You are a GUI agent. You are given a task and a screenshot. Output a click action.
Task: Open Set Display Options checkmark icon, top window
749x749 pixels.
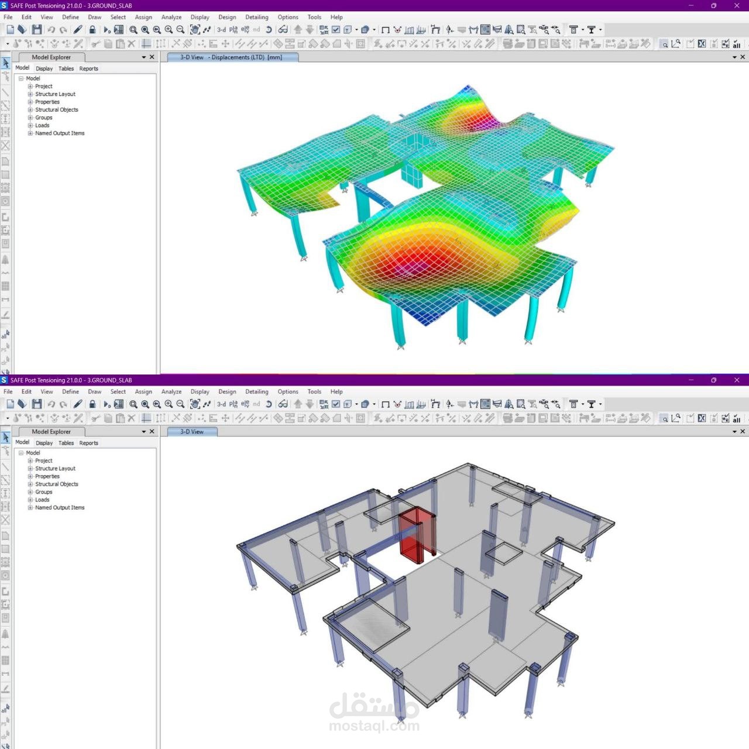(x=336, y=29)
